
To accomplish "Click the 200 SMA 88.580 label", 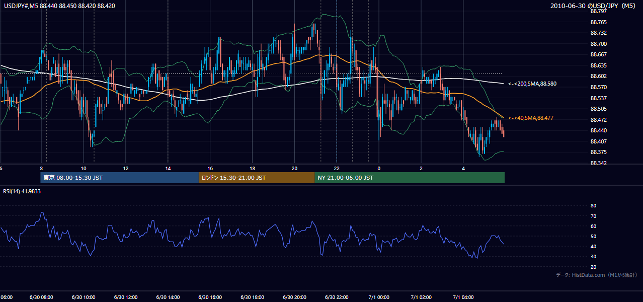I will [532, 84].
